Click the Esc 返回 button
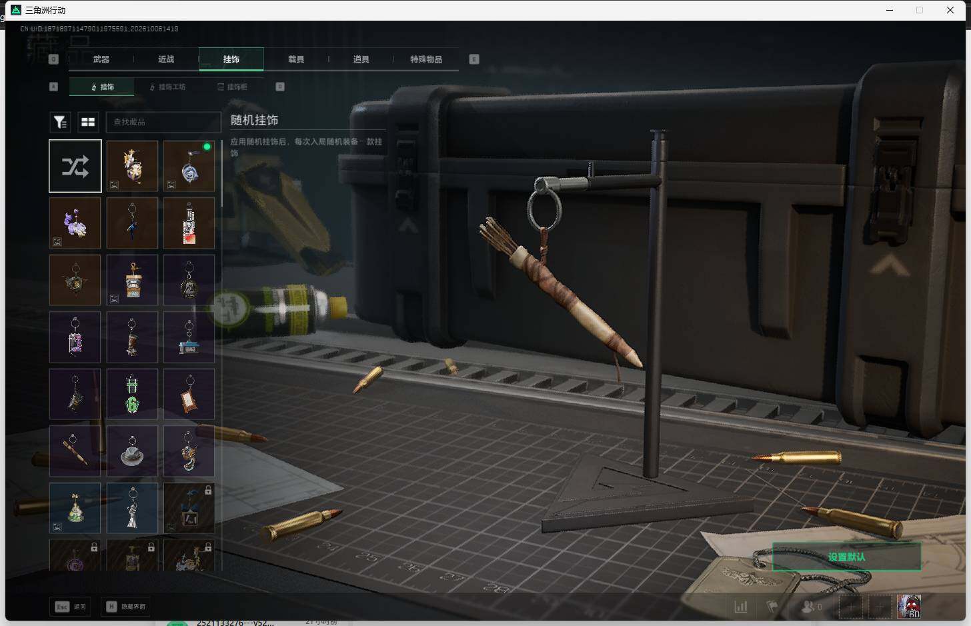This screenshot has width=971, height=626. click(x=71, y=607)
